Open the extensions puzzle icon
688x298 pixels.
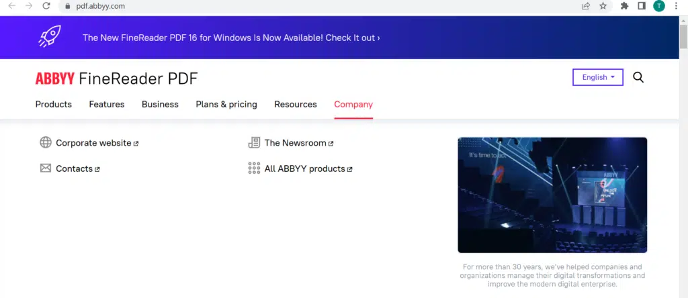point(624,6)
